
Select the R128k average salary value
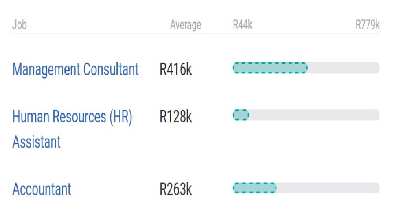click(x=176, y=117)
